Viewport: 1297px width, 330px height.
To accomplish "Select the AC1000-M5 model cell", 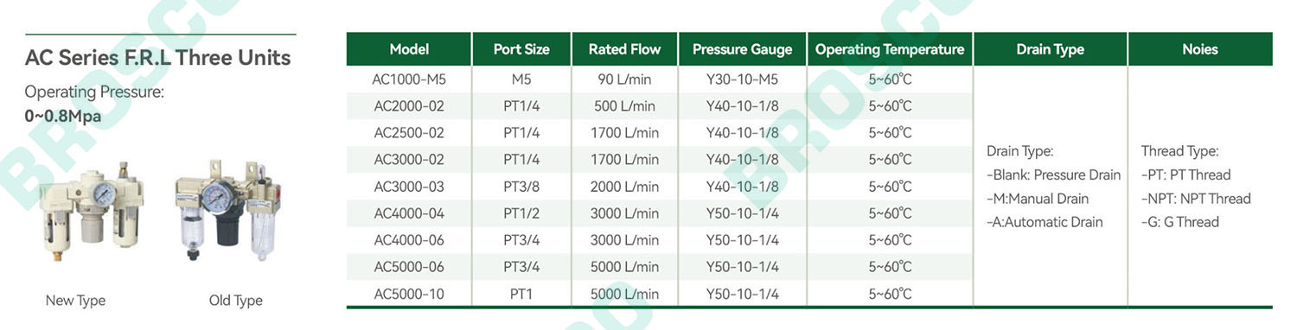I will (x=409, y=79).
